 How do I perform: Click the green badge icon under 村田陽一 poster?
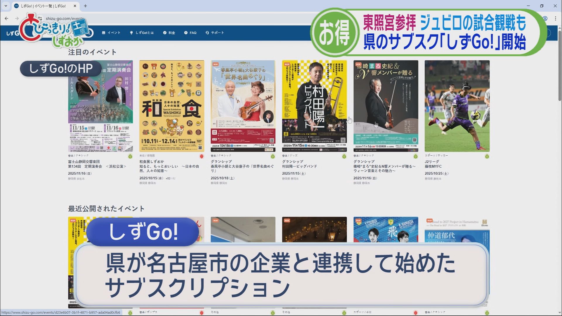344,156
